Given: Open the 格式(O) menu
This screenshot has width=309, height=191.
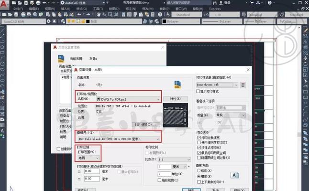Looking at the screenshot, I should [x=82, y=9].
